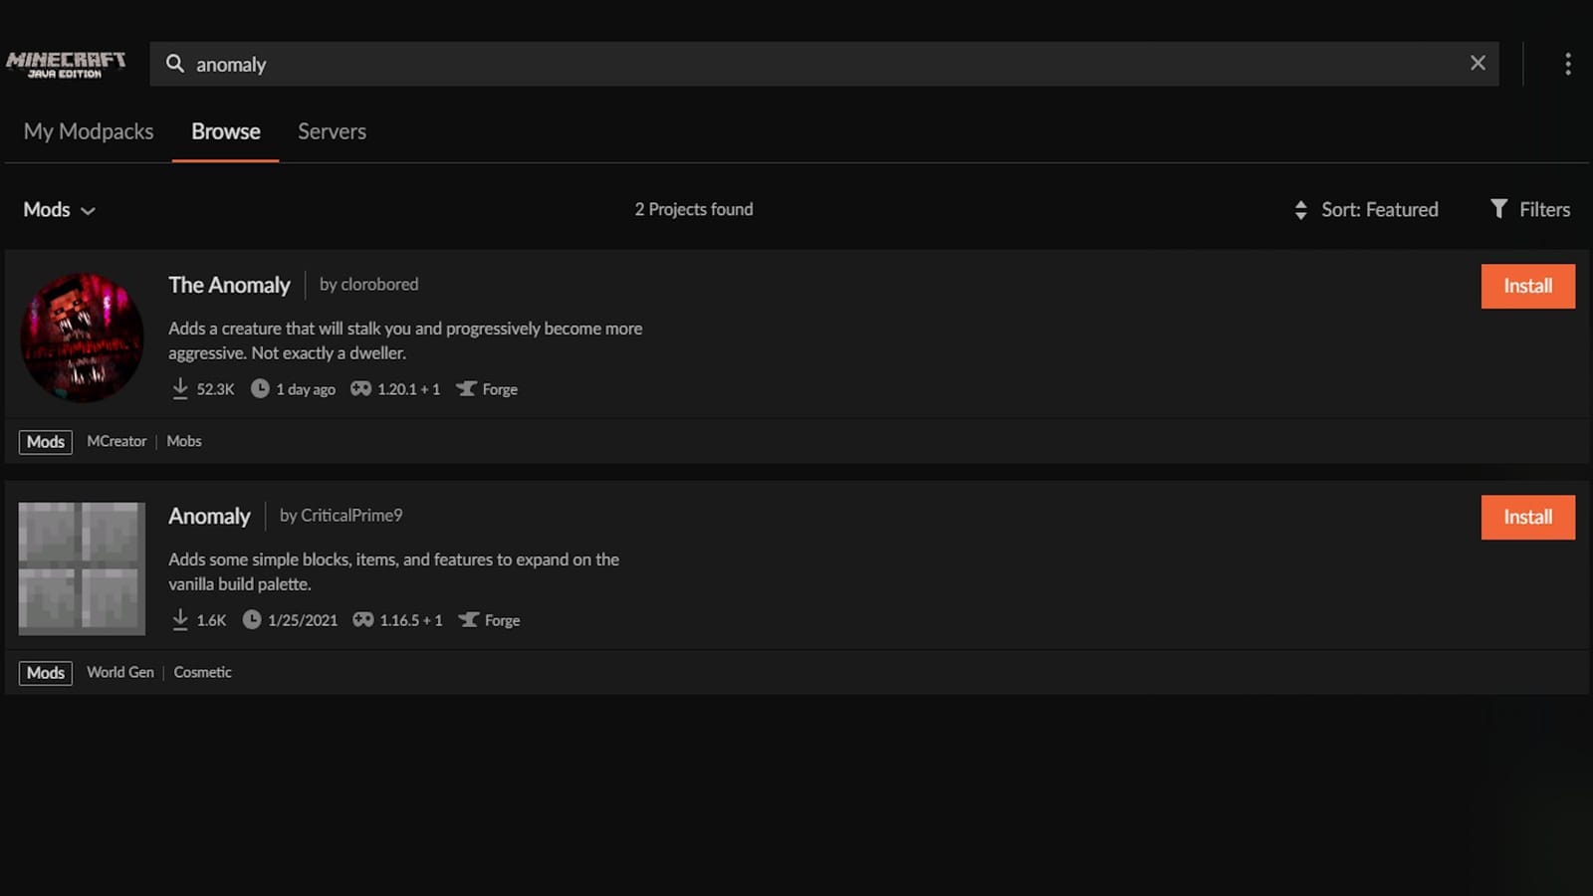Open The Anomaly mod page titled link

229,285
